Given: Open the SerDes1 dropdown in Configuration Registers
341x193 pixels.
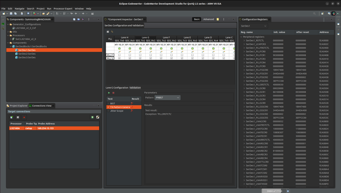Looking at the screenshot, I should click(254, 26).
